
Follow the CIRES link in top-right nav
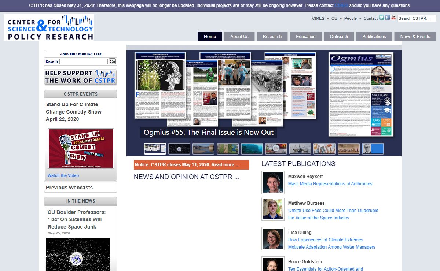tap(318, 18)
